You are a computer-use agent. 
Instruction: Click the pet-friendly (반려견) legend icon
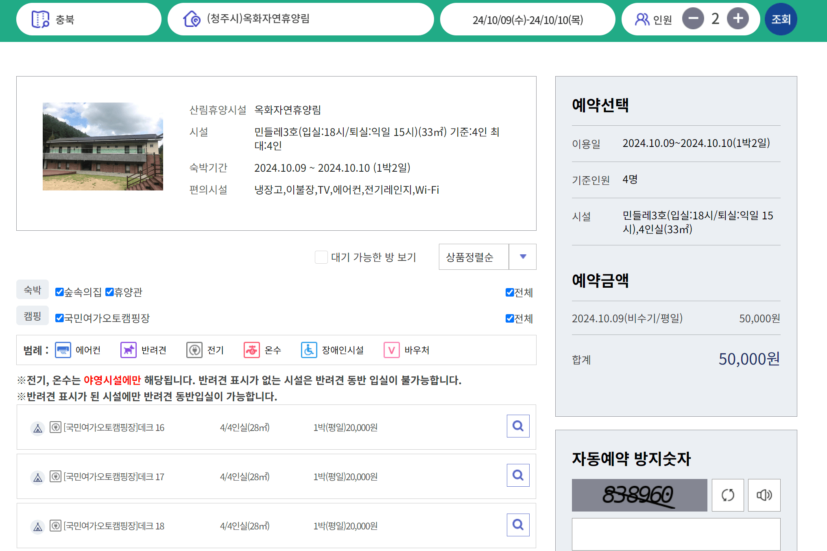[x=128, y=350]
